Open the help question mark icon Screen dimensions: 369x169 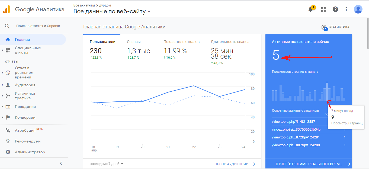(335, 9)
